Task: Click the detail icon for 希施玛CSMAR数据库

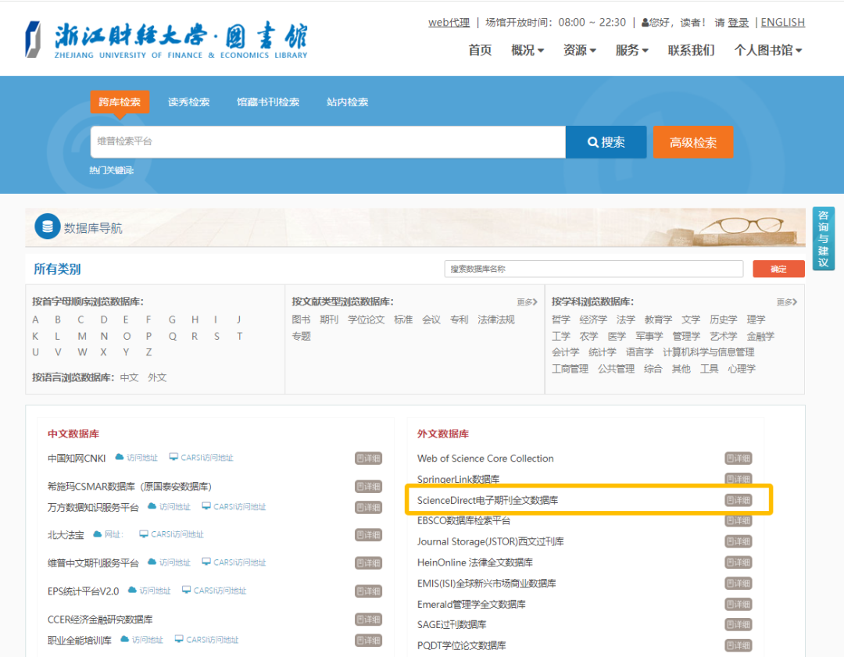Action: (368, 487)
